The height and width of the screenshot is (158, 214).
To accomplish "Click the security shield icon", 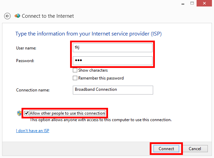I will tap(19, 113).
